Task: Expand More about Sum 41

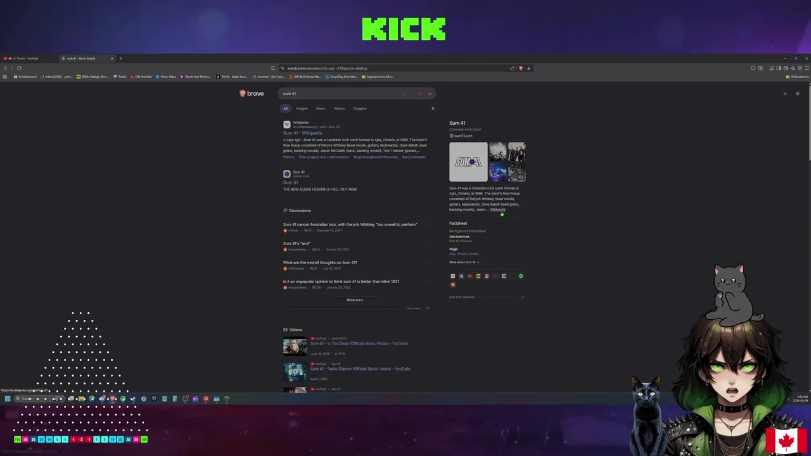Action: point(464,262)
